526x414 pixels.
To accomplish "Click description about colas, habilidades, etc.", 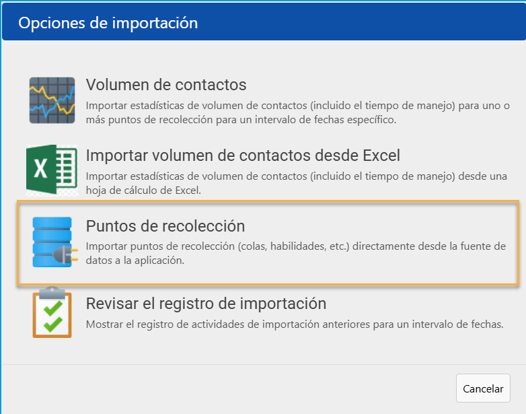I will 296,253.
